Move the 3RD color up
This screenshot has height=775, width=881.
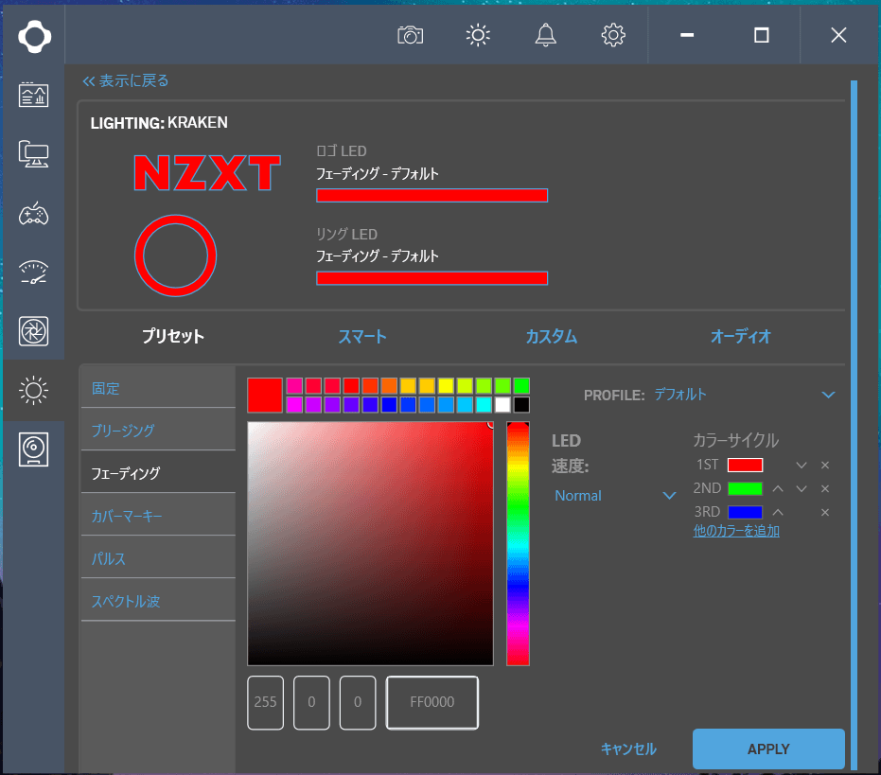[778, 513]
